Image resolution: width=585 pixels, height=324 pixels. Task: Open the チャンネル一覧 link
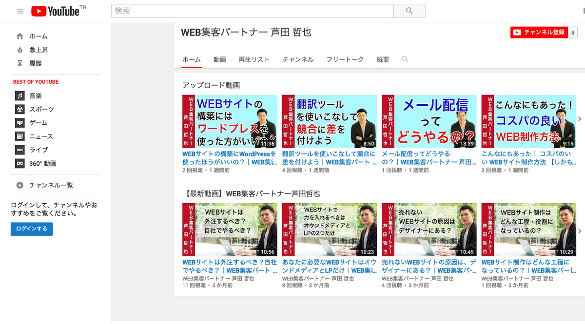coord(51,185)
